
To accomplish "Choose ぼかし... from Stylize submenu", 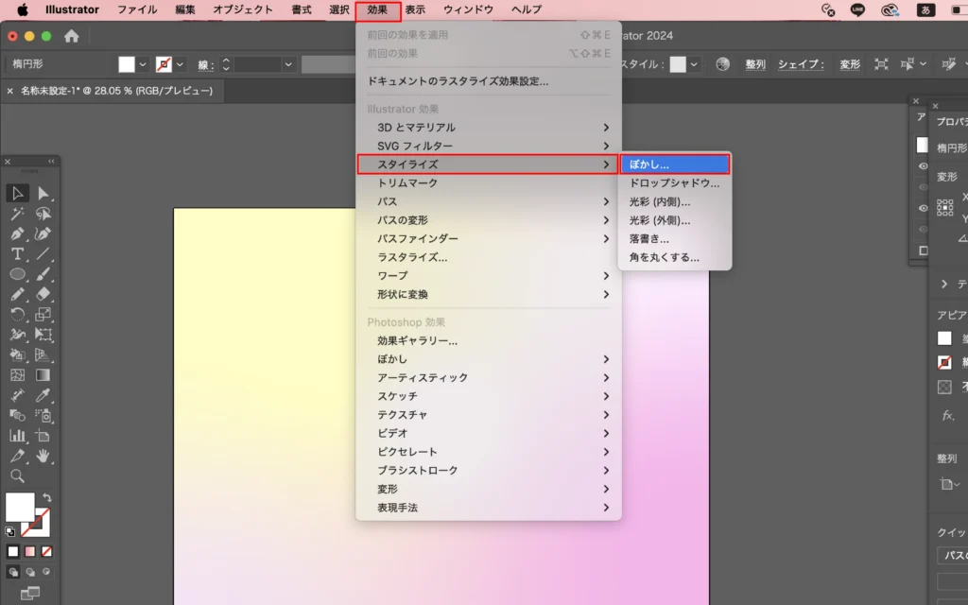I will click(674, 164).
